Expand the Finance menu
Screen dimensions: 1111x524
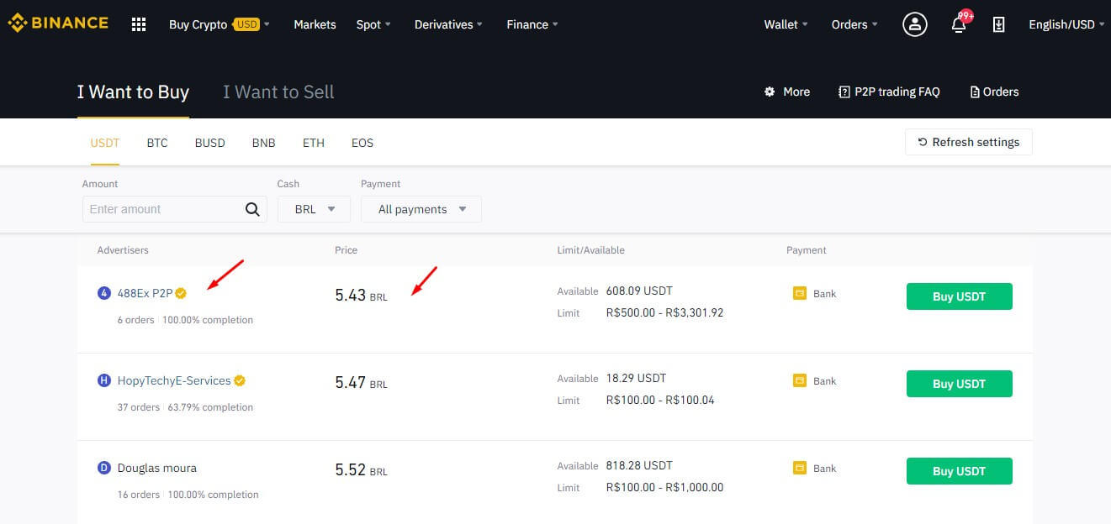tap(532, 24)
